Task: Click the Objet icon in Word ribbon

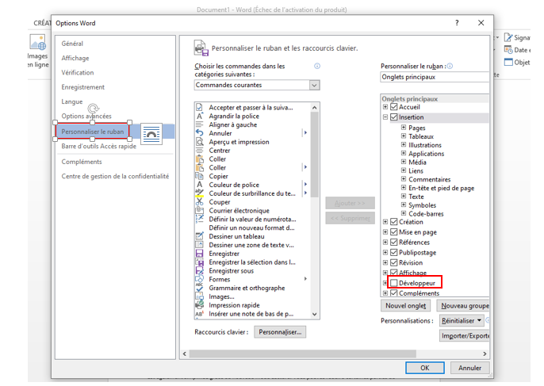Action: coord(508,63)
